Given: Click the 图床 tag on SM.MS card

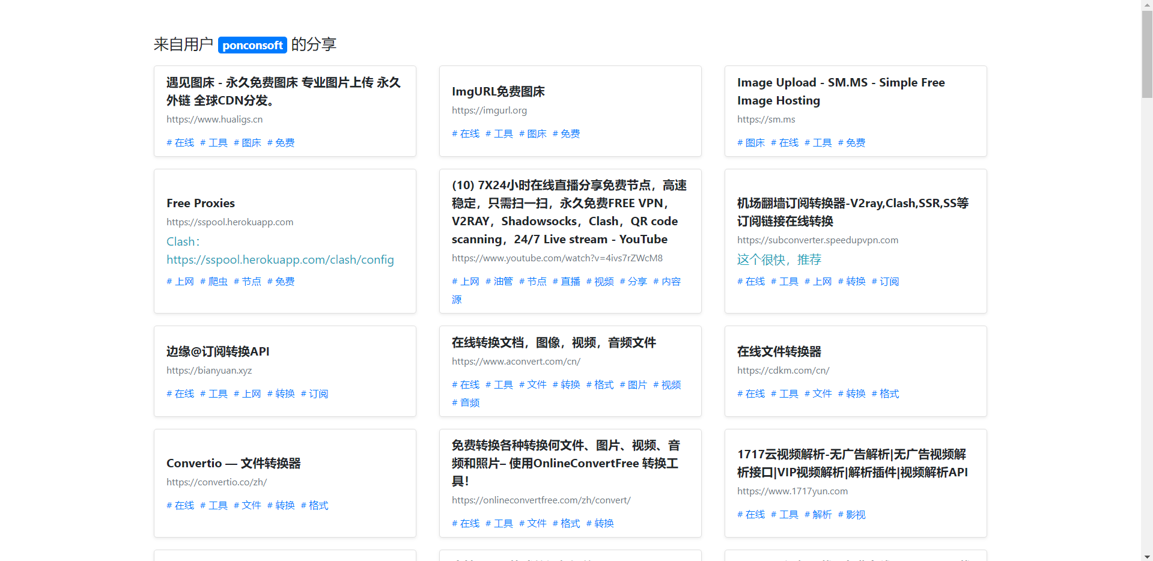Looking at the screenshot, I should pos(751,142).
